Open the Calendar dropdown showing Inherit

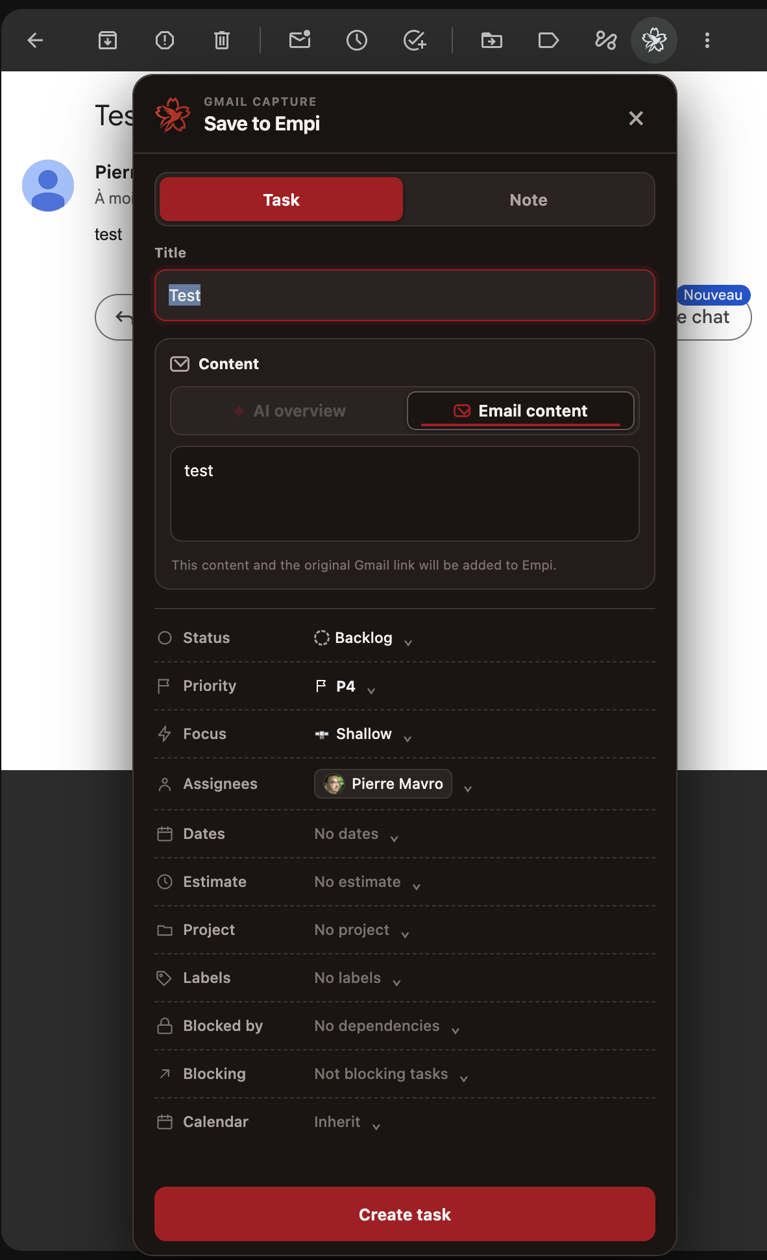pos(347,1122)
